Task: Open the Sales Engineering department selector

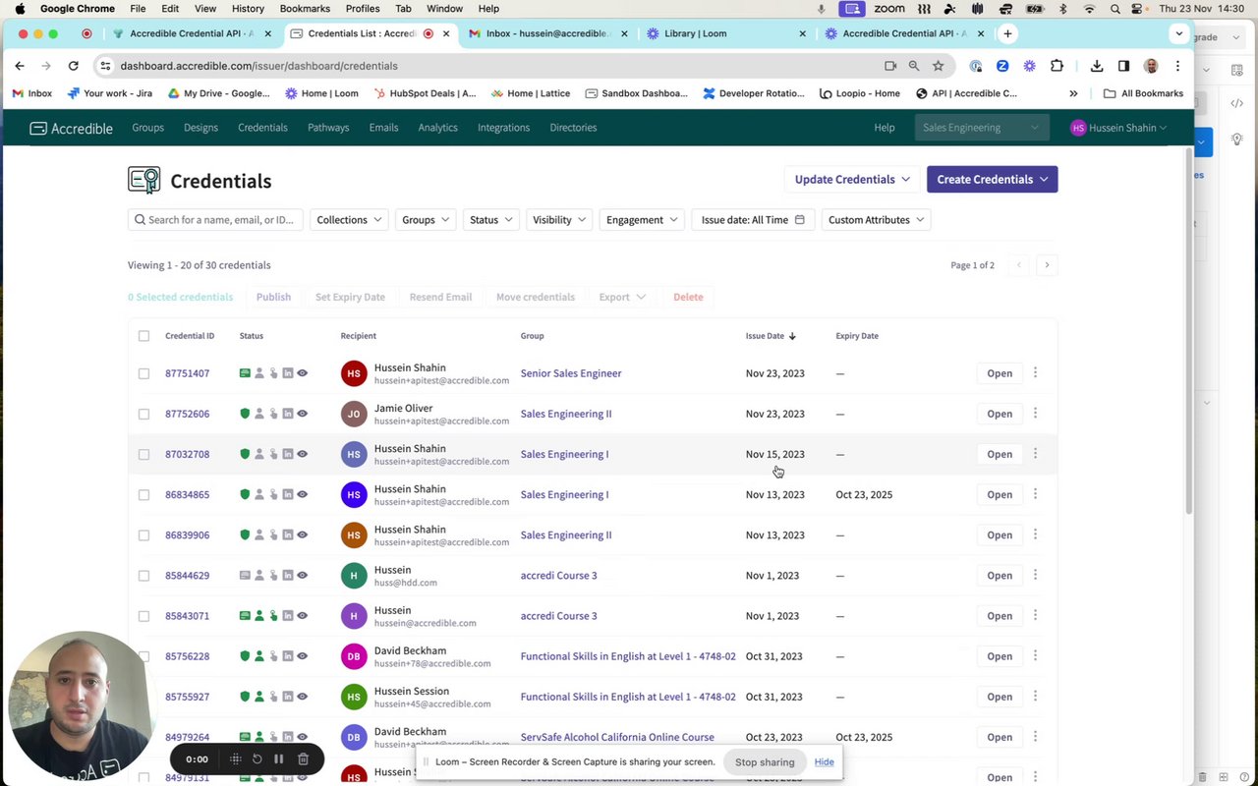Action: tap(980, 128)
